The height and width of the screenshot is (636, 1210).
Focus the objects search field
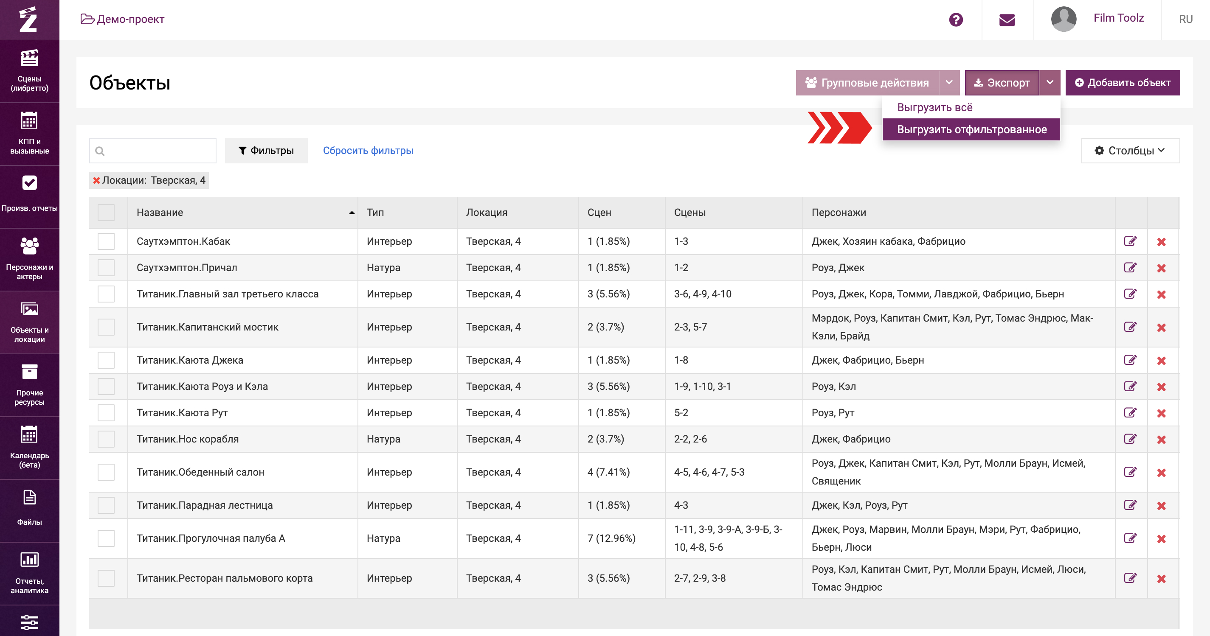pos(153,151)
